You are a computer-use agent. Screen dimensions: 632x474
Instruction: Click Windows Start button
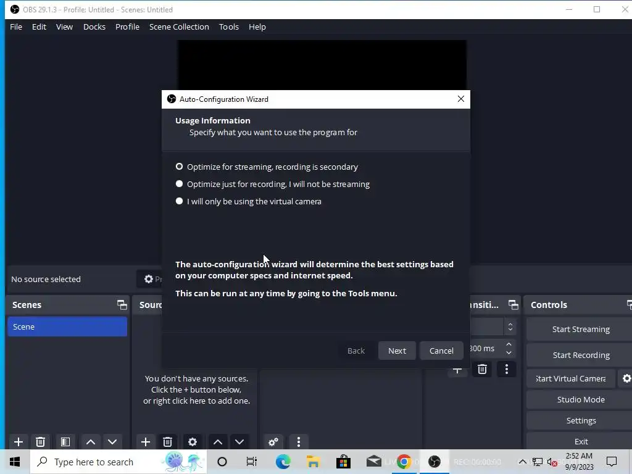tap(15, 462)
